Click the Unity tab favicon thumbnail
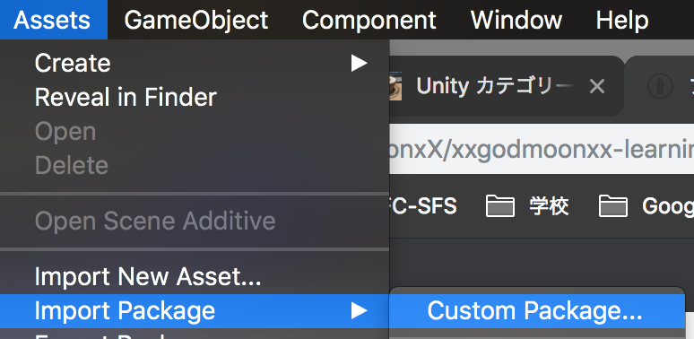 [x=395, y=87]
